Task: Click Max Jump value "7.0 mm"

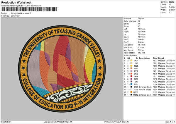Action: [x=141, y=50]
